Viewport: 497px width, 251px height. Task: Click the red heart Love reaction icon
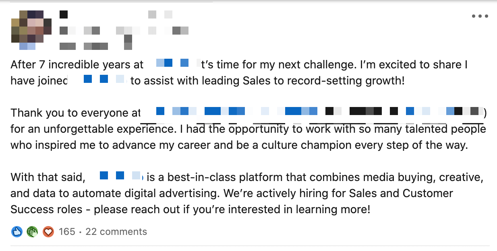click(48, 232)
